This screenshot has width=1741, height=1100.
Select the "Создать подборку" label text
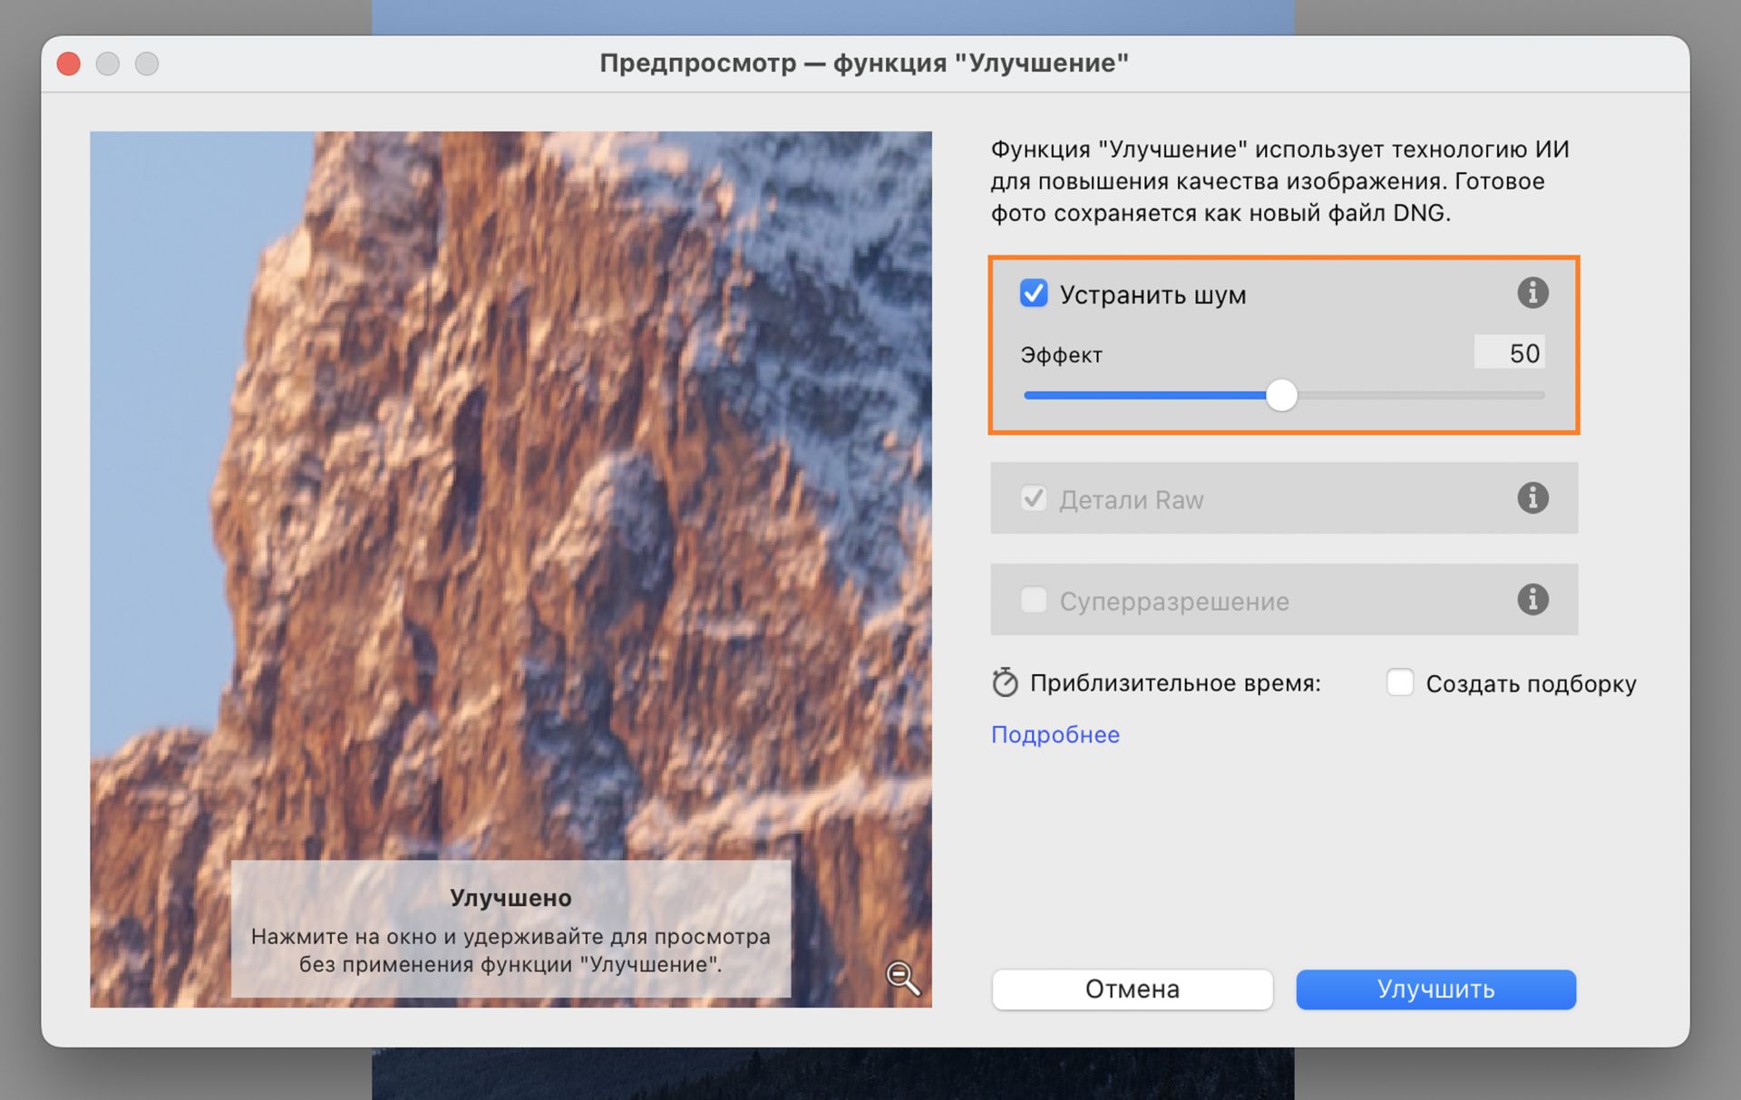coord(1532,682)
